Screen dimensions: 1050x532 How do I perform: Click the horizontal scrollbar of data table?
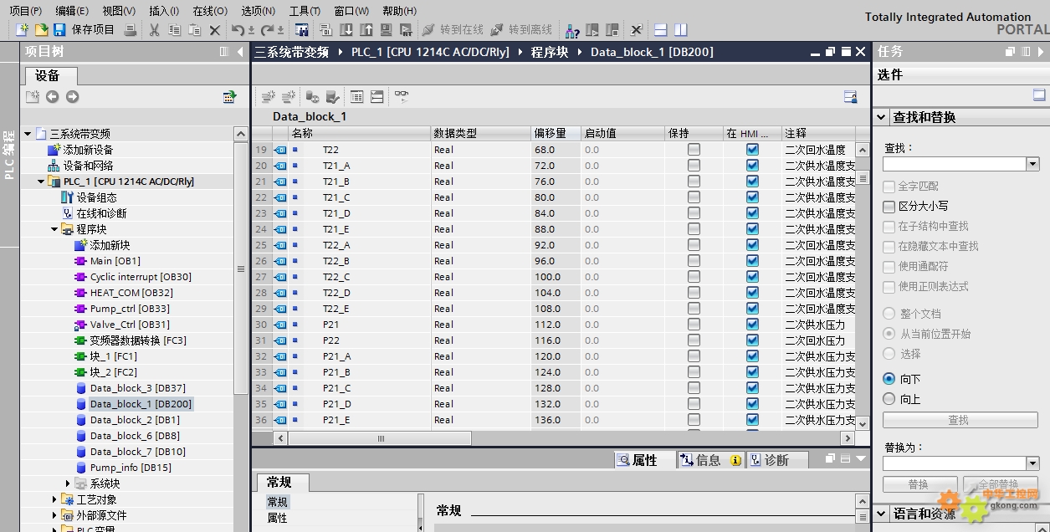click(381, 438)
